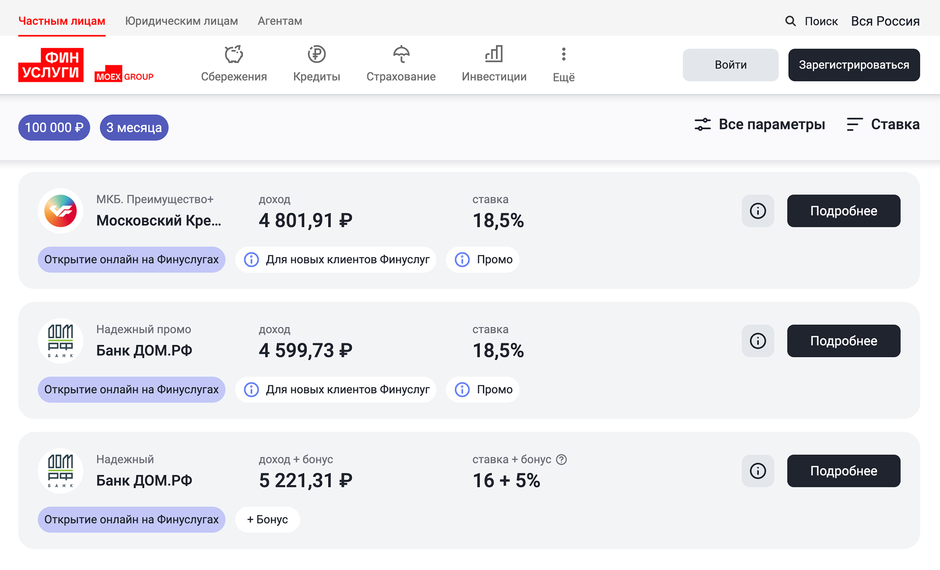Click Надежный промо's Для новых клиентов tag
940x570 pixels.
(336, 389)
